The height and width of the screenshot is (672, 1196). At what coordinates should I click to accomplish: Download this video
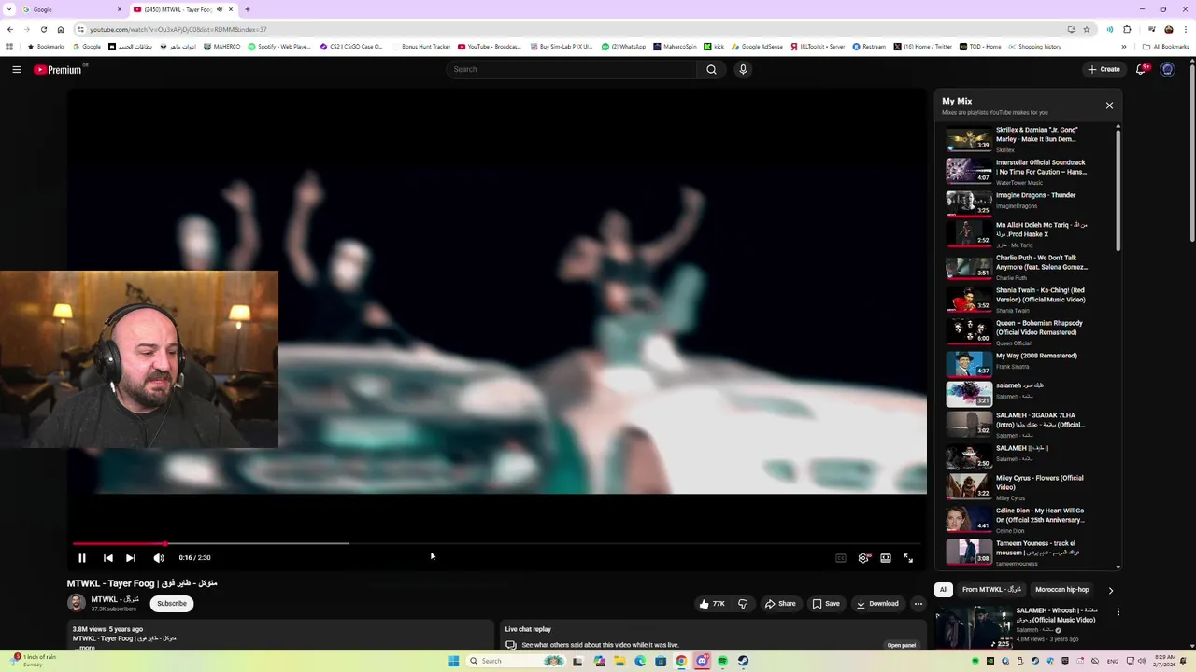[877, 604]
